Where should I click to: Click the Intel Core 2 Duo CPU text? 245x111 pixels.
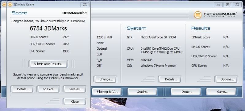(x=162, y=50)
